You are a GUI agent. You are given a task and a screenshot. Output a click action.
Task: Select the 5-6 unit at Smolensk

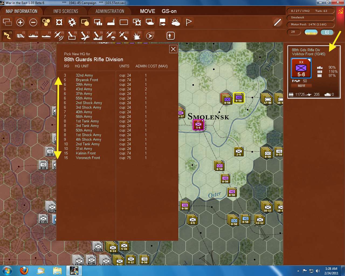coord(198,125)
